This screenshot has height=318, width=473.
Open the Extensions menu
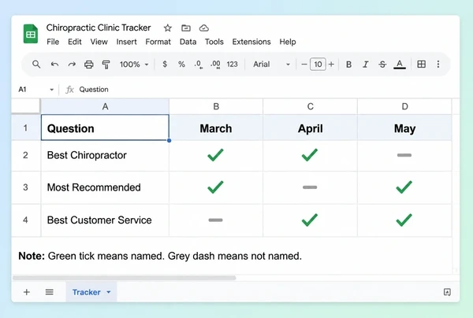coord(251,42)
